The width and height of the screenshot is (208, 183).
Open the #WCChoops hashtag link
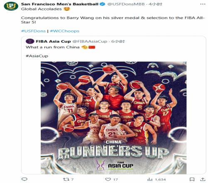point(64,31)
